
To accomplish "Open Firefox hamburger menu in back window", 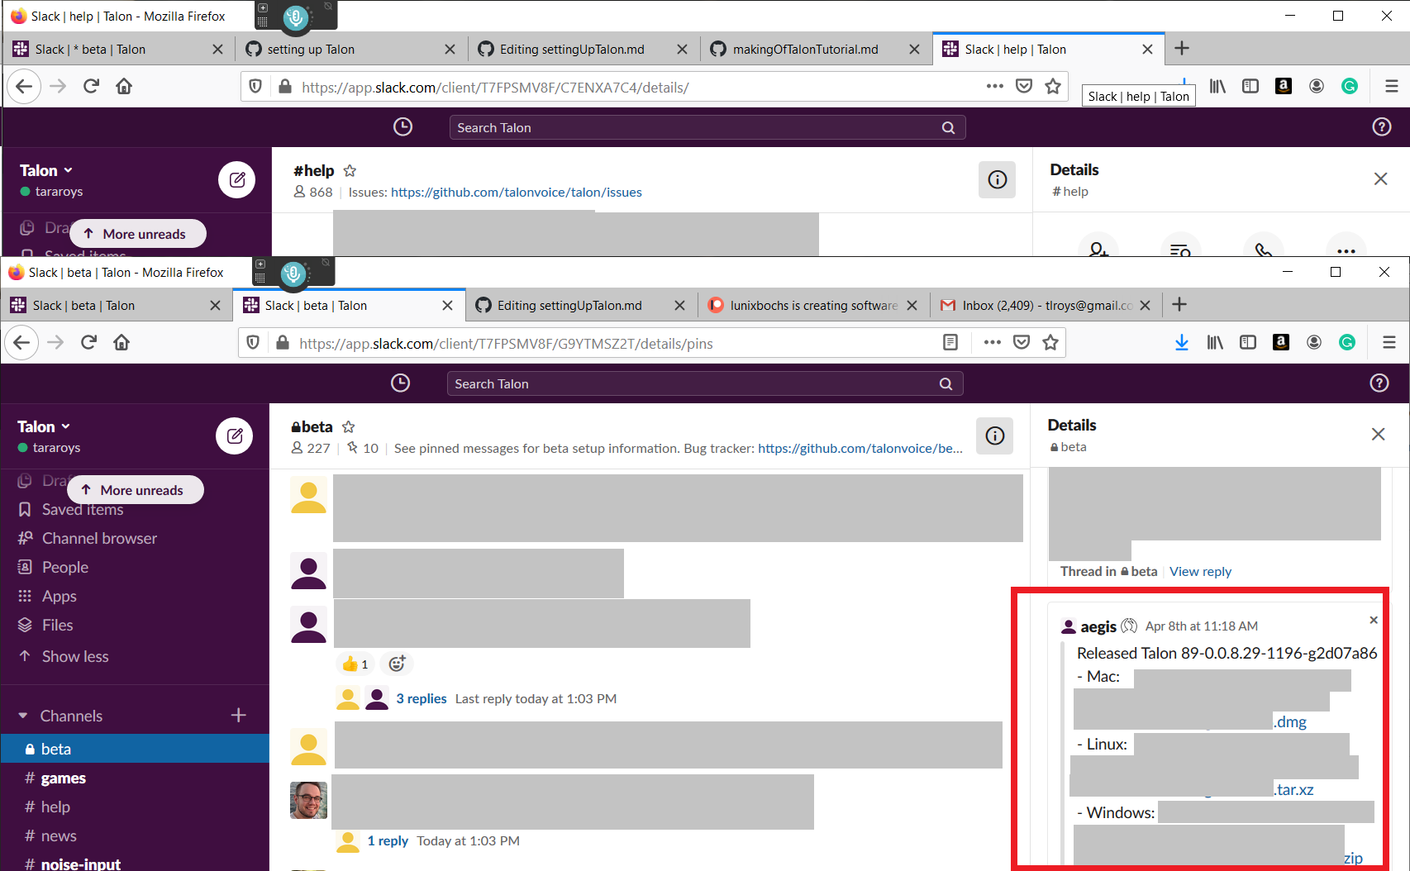I will (x=1392, y=86).
